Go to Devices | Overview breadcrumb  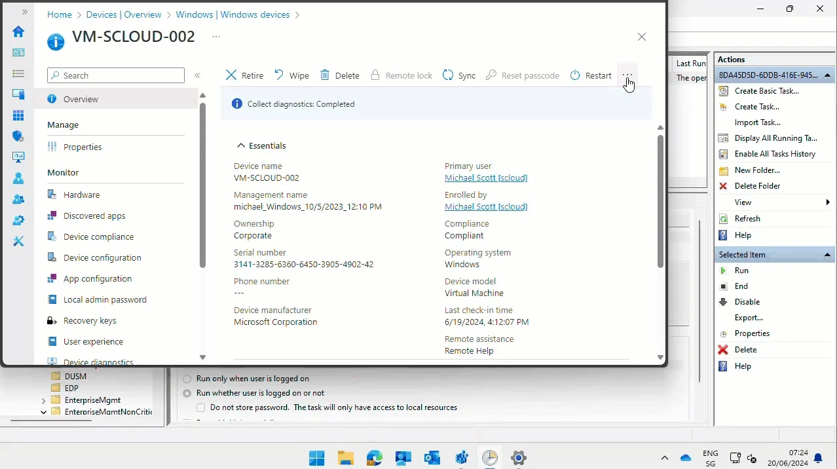click(x=125, y=14)
